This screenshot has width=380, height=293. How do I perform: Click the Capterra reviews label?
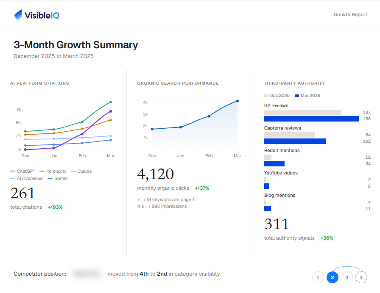click(x=282, y=128)
